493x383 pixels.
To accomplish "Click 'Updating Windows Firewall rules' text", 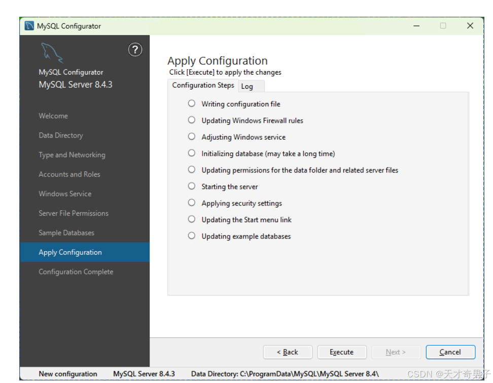I will (252, 120).
